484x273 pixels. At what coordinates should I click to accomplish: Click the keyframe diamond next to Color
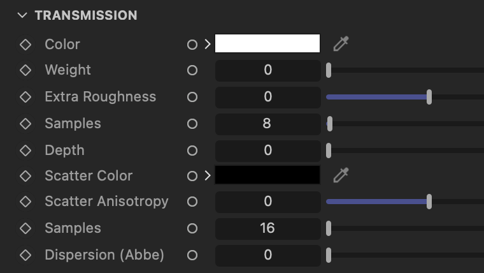[25, 45]
